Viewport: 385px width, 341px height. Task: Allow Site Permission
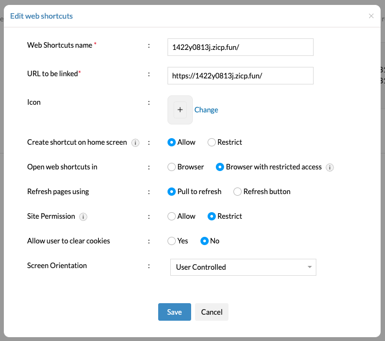(172, 217)
